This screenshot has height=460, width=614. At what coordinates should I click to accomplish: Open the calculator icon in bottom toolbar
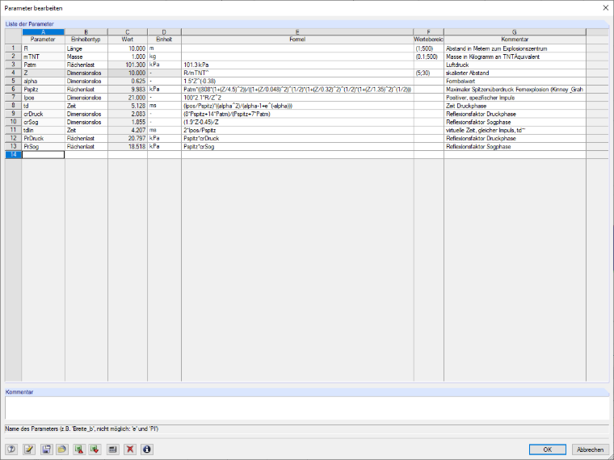pos(113,450)
